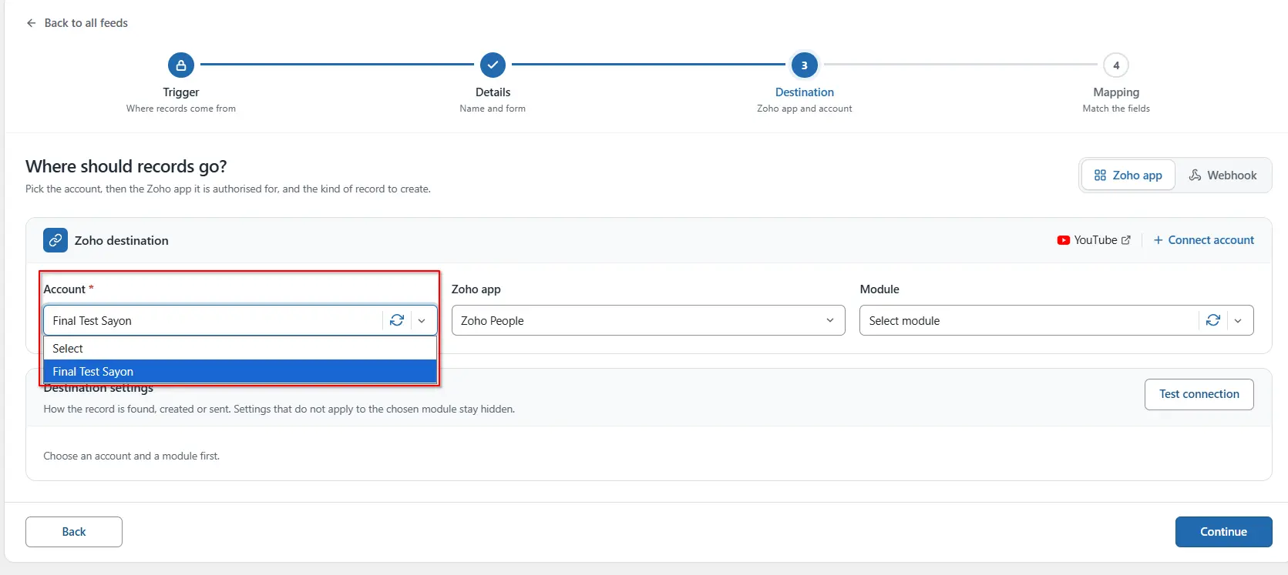Click the Zoho app field label

pos(476,289)
